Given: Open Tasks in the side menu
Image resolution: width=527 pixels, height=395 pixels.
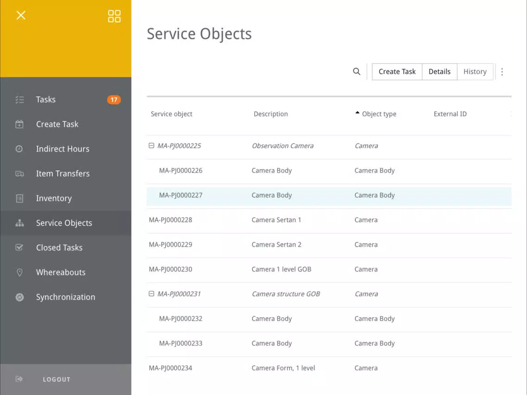Looking at the screenshot, I should pos(65,99).
